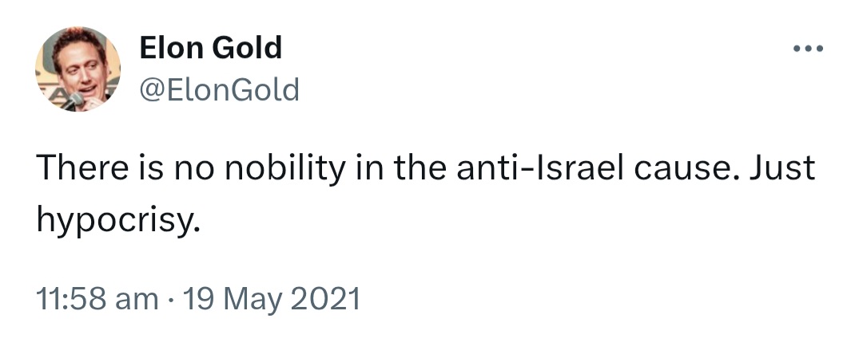Screen dimensions: 863x354
Task: Click the first dot of the ellipsis icon
Action: tap(797, 49)
